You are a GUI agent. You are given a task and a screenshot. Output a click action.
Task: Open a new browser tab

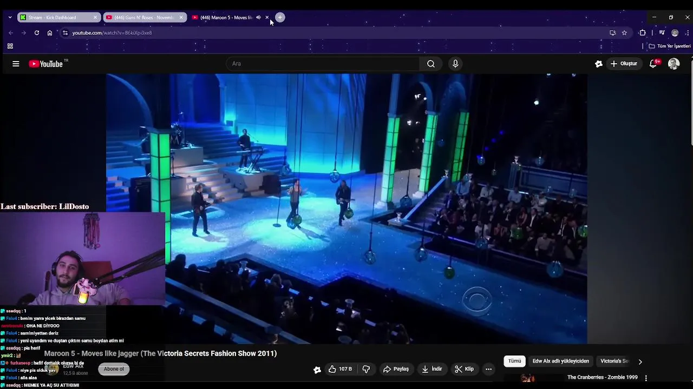(280, 17)
